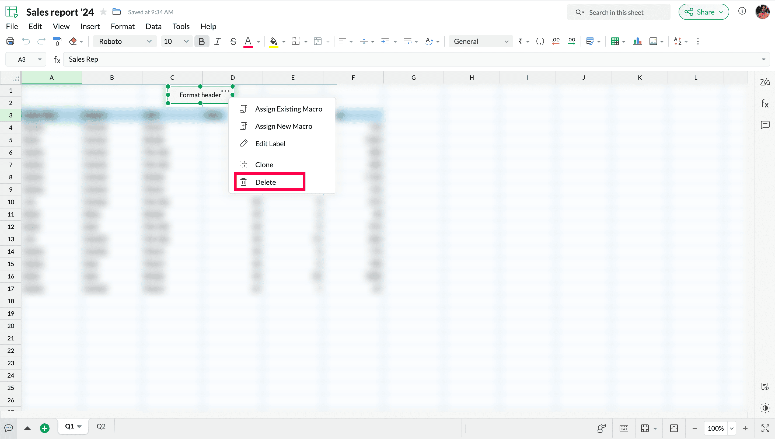This screenshot has width=775, height=439.
Task: Toggle bold formatting
Action: pos(202,41)
